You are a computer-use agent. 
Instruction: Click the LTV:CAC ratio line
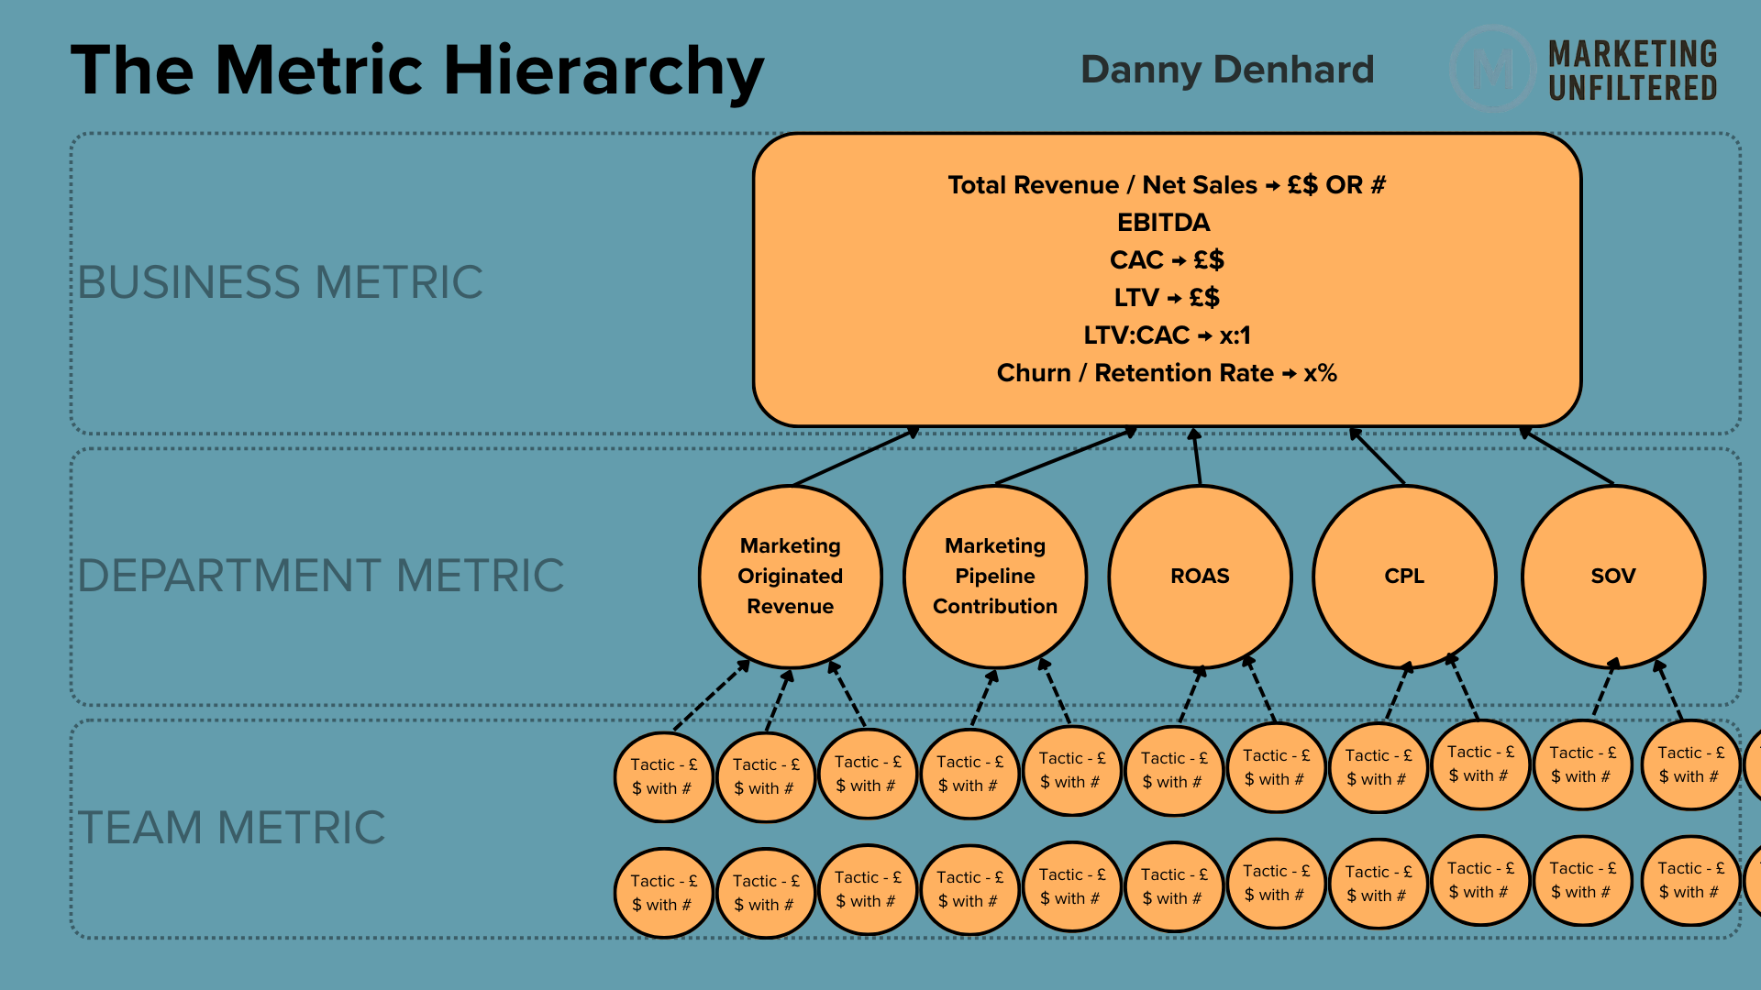pos(1166,335)
